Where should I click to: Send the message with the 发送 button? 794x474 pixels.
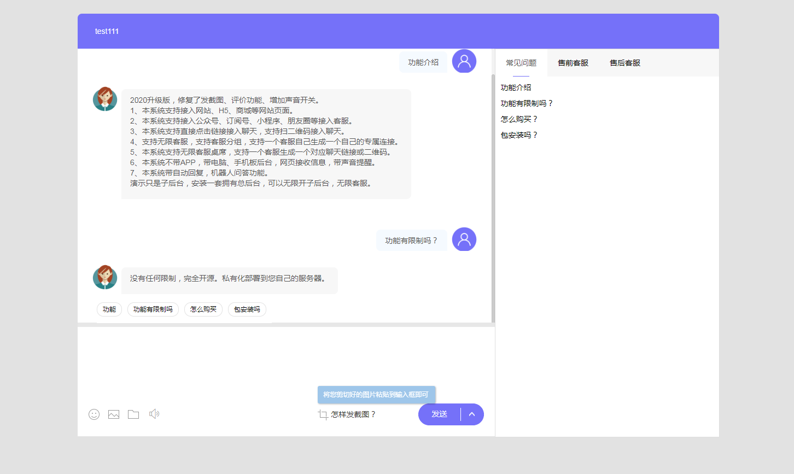click(440, 414)
